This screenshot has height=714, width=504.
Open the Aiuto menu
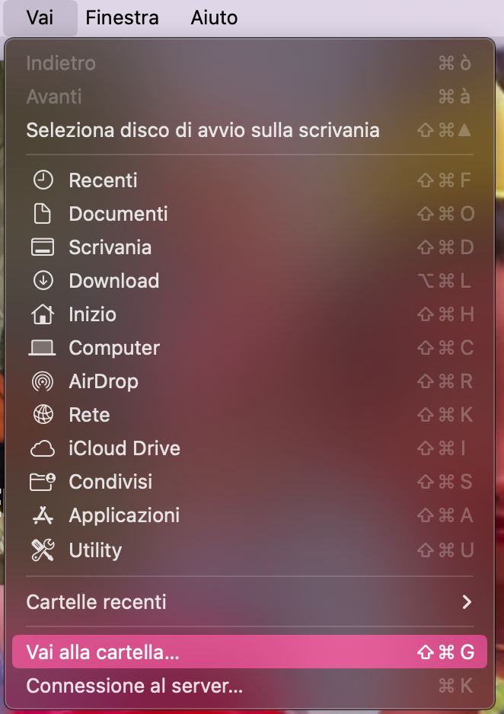coord(213,18)
